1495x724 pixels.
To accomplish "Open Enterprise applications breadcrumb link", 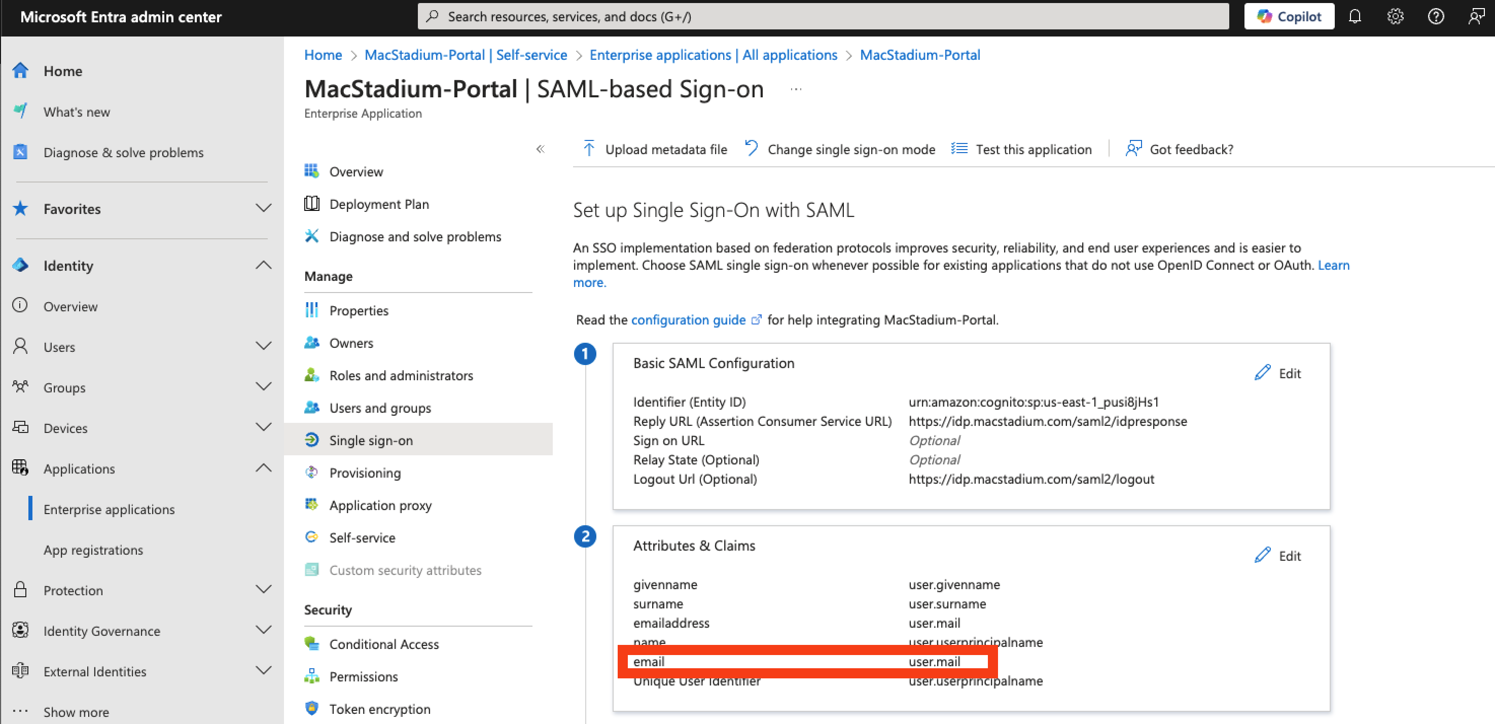I will point(713,55).
